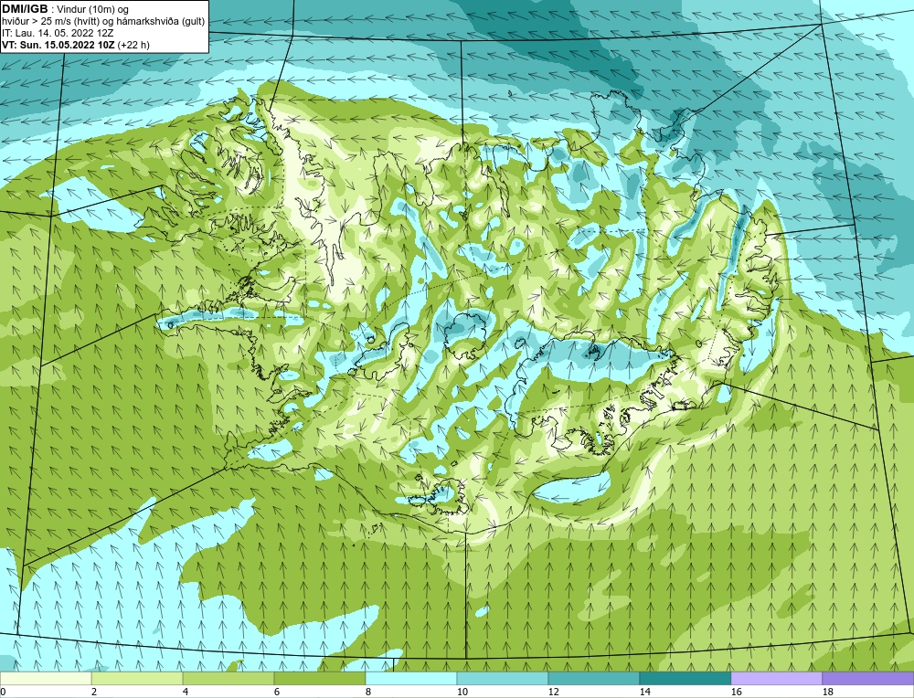Click the 'hviður > 25 m/s (hvítt)' legend line

(102, 22)
